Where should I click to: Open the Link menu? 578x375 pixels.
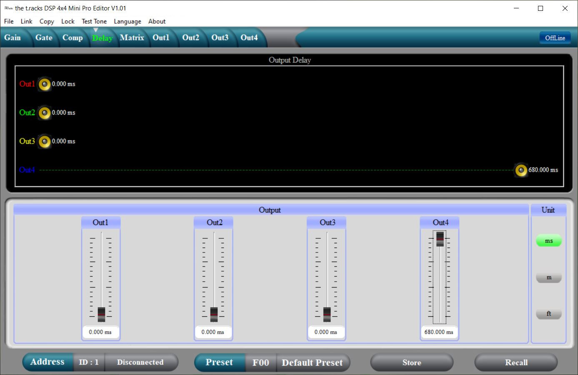tap(26, 21)
